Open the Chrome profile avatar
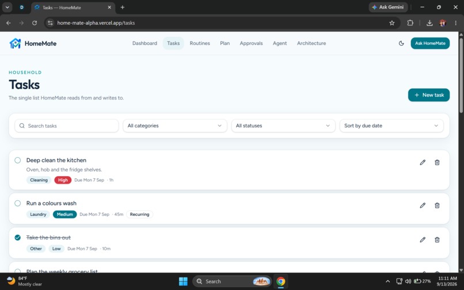The image size is (464, 290). pos(443,23)
